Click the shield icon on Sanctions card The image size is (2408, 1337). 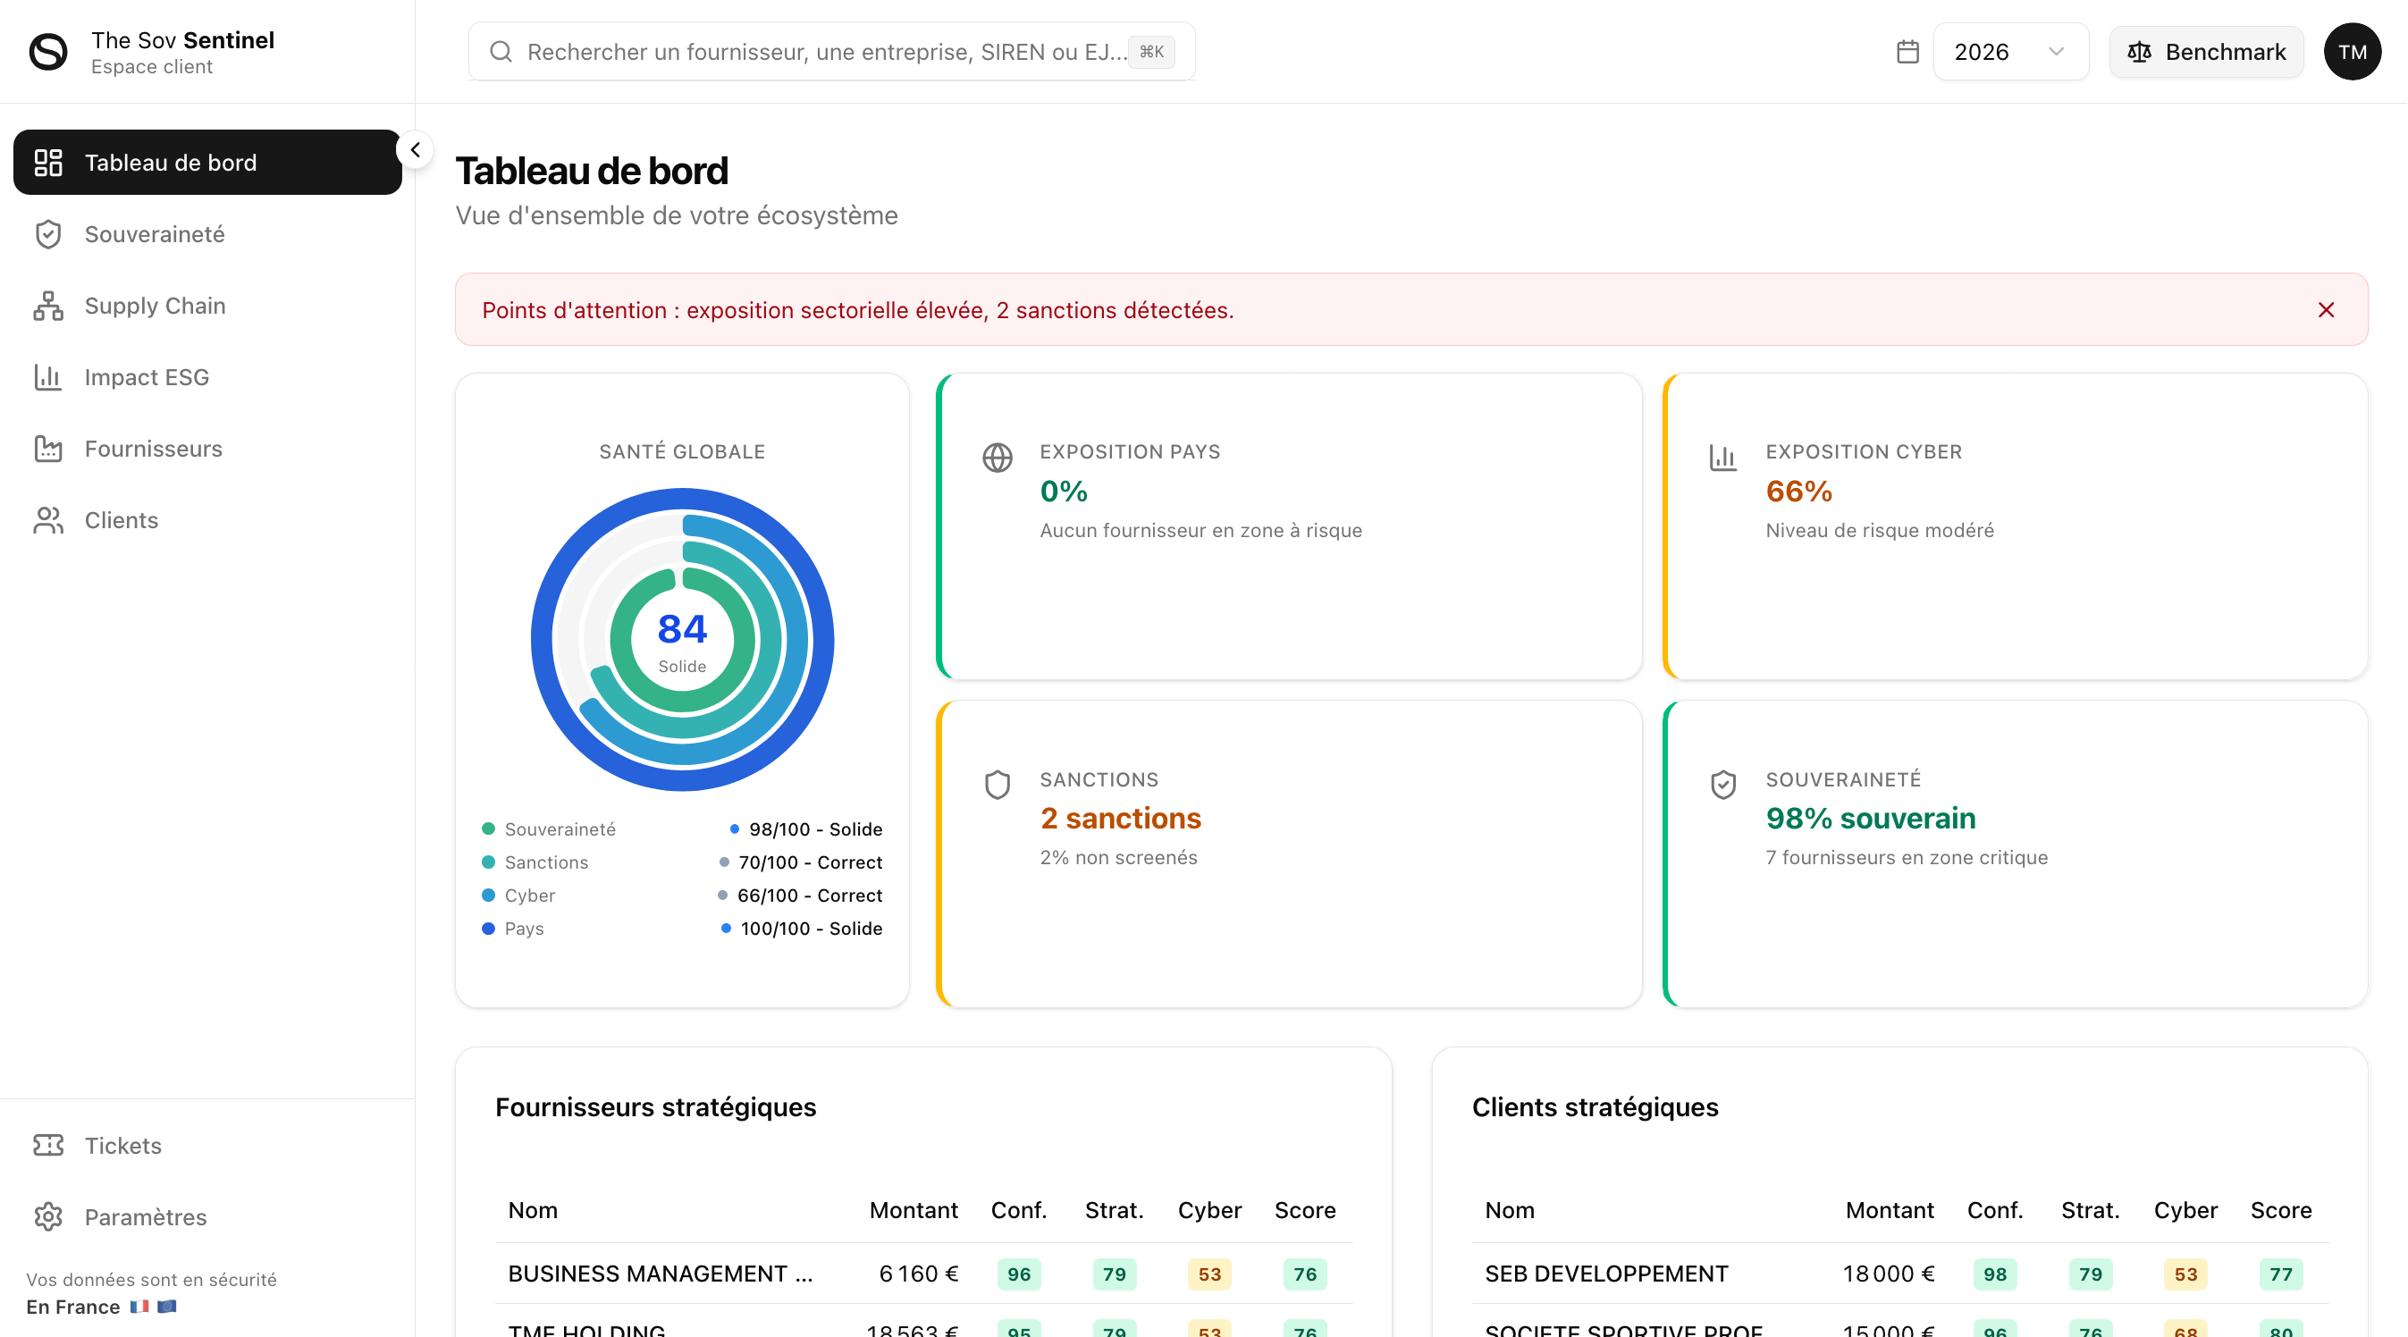click(998, 785)
